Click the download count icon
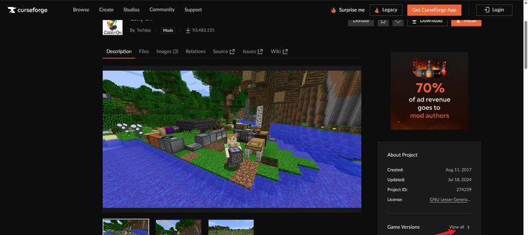 (x=188, y=31)
